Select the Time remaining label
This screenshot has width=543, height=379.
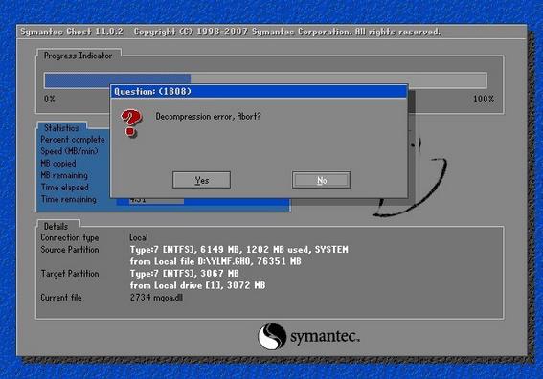(69, 199)
